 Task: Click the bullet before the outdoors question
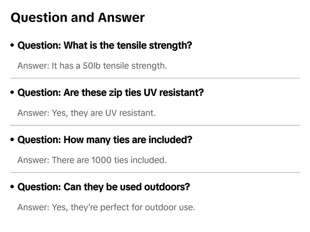point(13,187)
